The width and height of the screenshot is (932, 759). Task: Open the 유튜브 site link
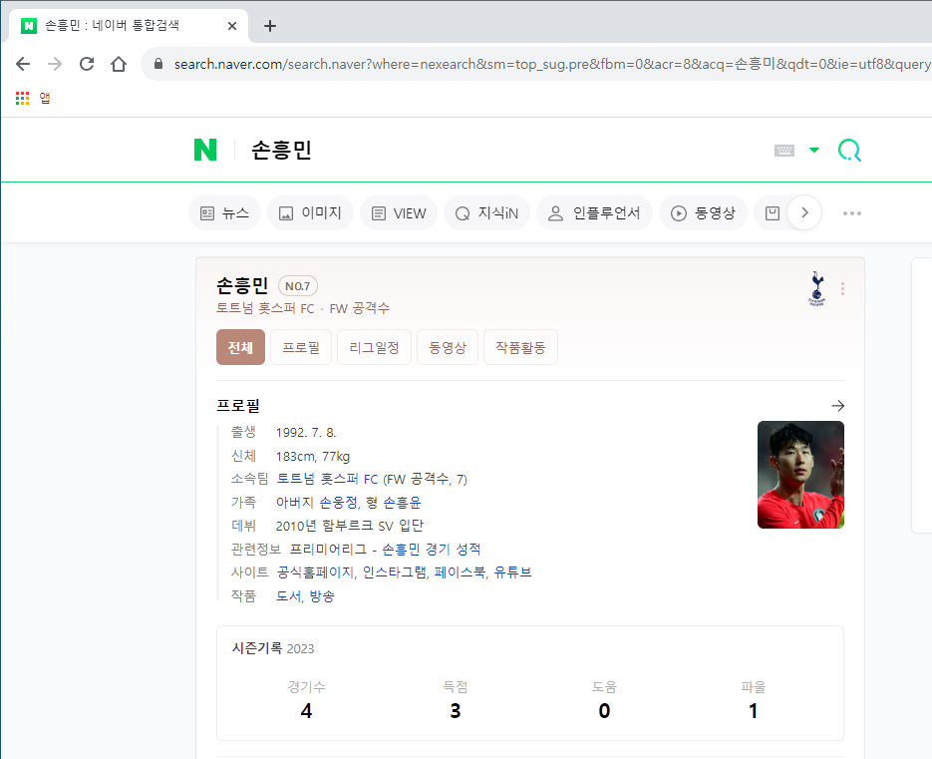pyautogui.click(x=513, y=572)
